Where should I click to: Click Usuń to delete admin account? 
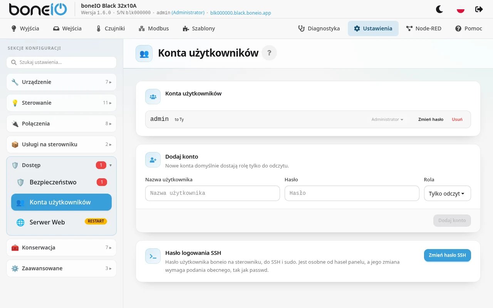[x=457, y=119]
